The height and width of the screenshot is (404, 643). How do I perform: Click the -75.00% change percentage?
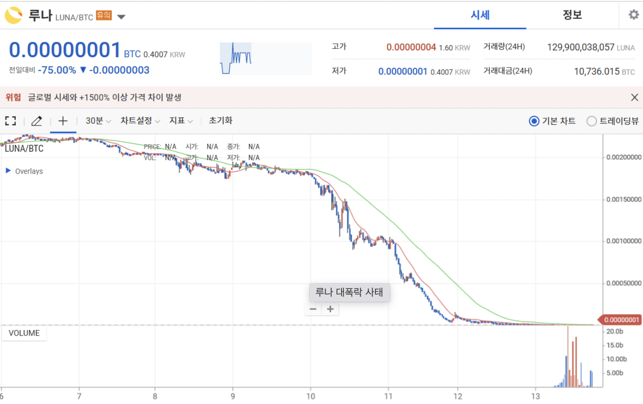pyautogui.click(x=57, y=70)
